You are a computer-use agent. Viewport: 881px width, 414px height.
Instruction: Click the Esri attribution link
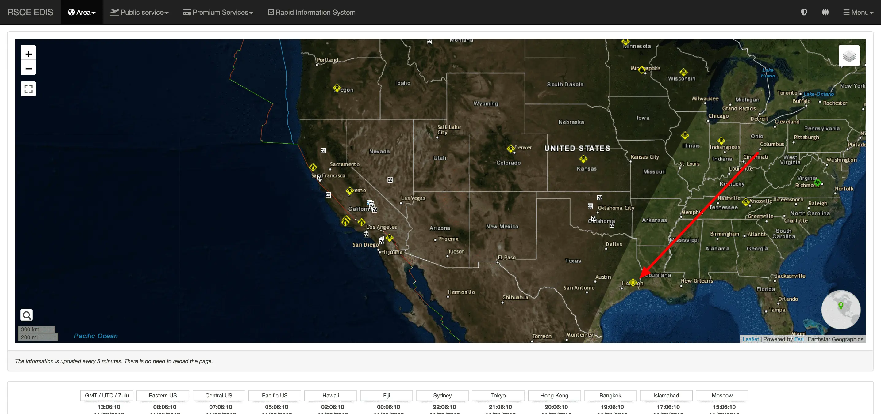(798, 339)
